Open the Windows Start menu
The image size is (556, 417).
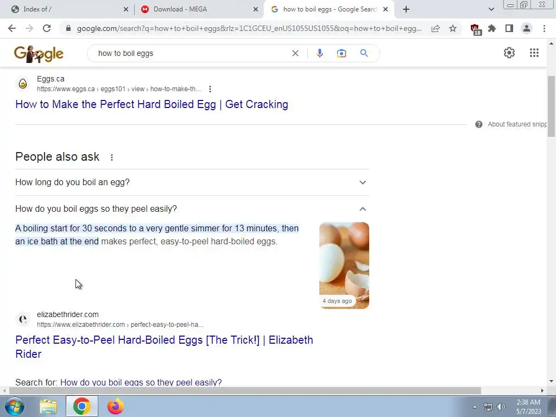pos(14,406)
